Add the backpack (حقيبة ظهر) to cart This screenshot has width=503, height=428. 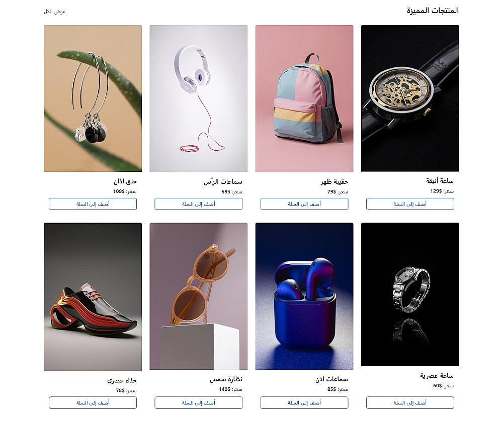304,204
